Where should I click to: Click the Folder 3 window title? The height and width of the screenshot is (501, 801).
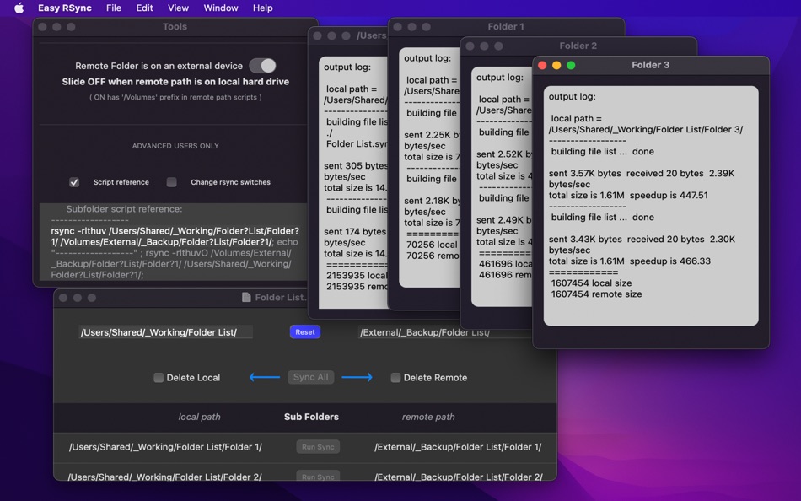point(650,65)
